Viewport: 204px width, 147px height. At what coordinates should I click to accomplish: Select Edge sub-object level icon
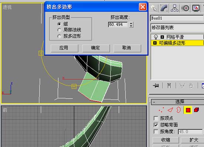click(x=170, y=110)
